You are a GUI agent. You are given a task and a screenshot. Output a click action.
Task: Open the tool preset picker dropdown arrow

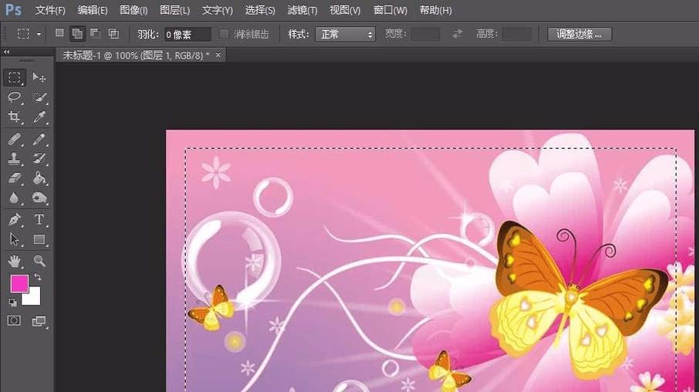click(x=39, y=35)
